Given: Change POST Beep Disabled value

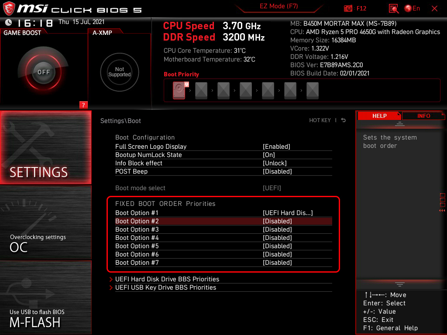Looking at the screenshot, I should (277, 171).
